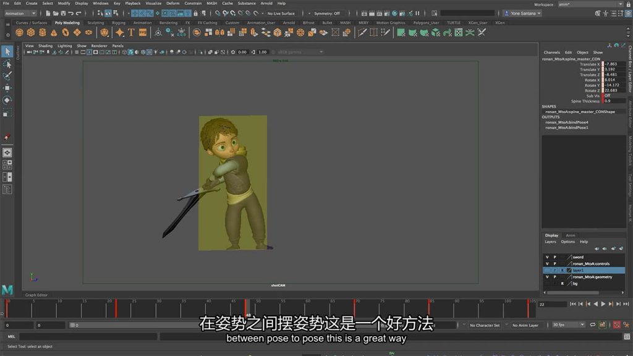Click the play forwards button
The height and width of the screenshot is (356, 633).
pyautogui.click(x=603, y=304)
